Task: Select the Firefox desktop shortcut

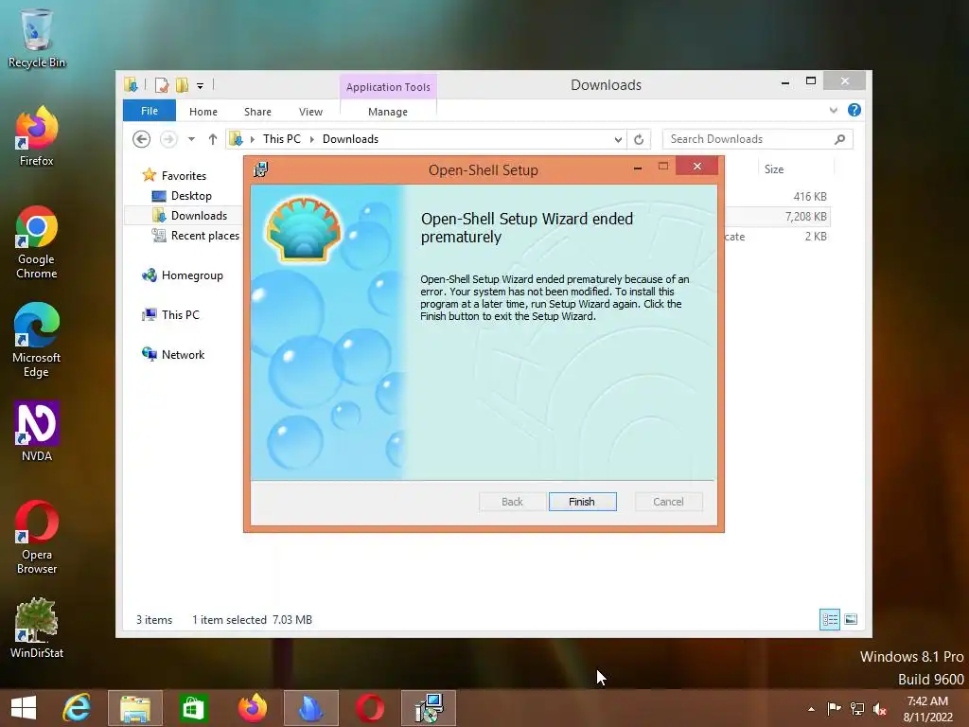Action: (x=37, y=136)
